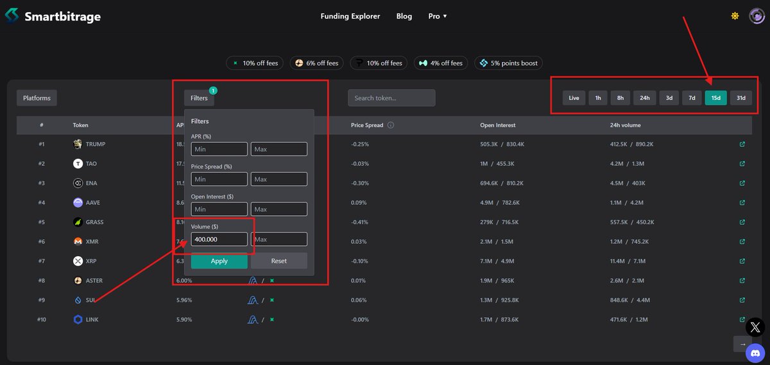Select the 7d timeframe
The image size is (770, 365).
692,98
